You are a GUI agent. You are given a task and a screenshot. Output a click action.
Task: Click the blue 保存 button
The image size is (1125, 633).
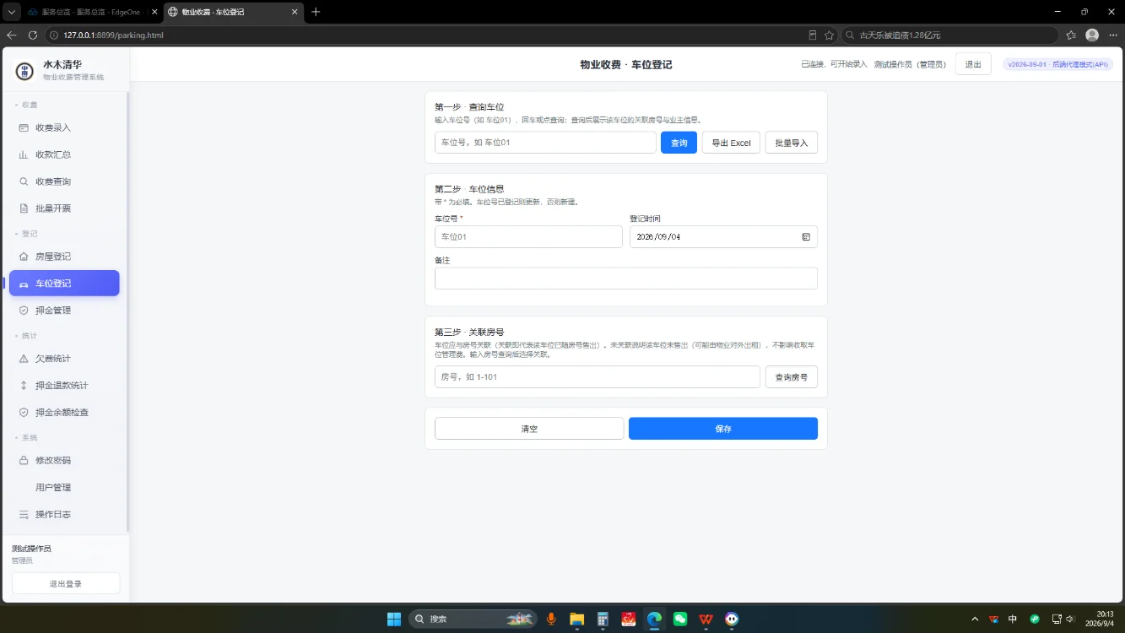(x=723, y=429)
